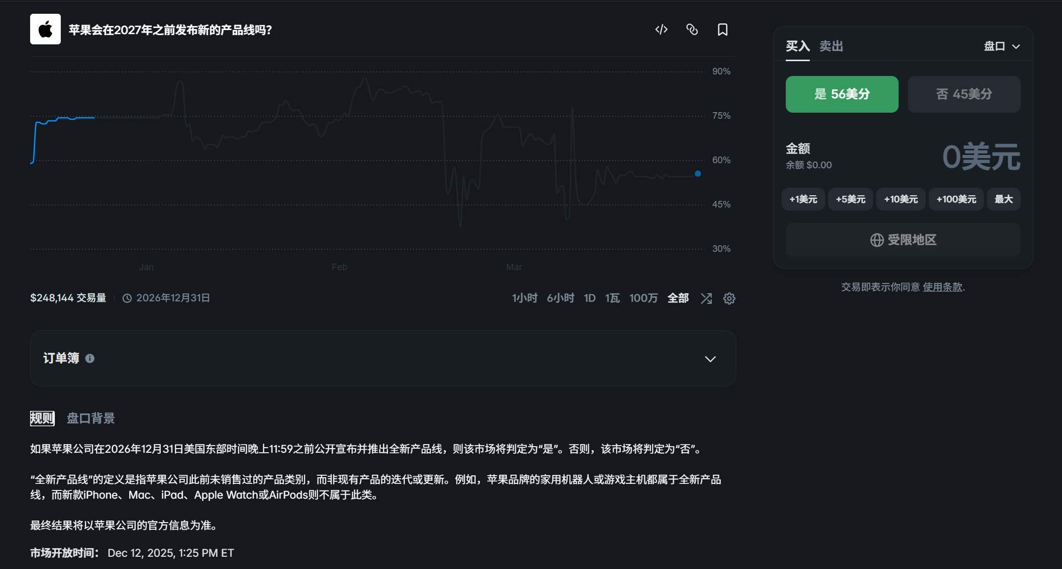Image resolution: width=1062 pixels, height=569 pixels.
Task: Copy the market link icon
Action: pyautogui.click(x=692, y=30)
